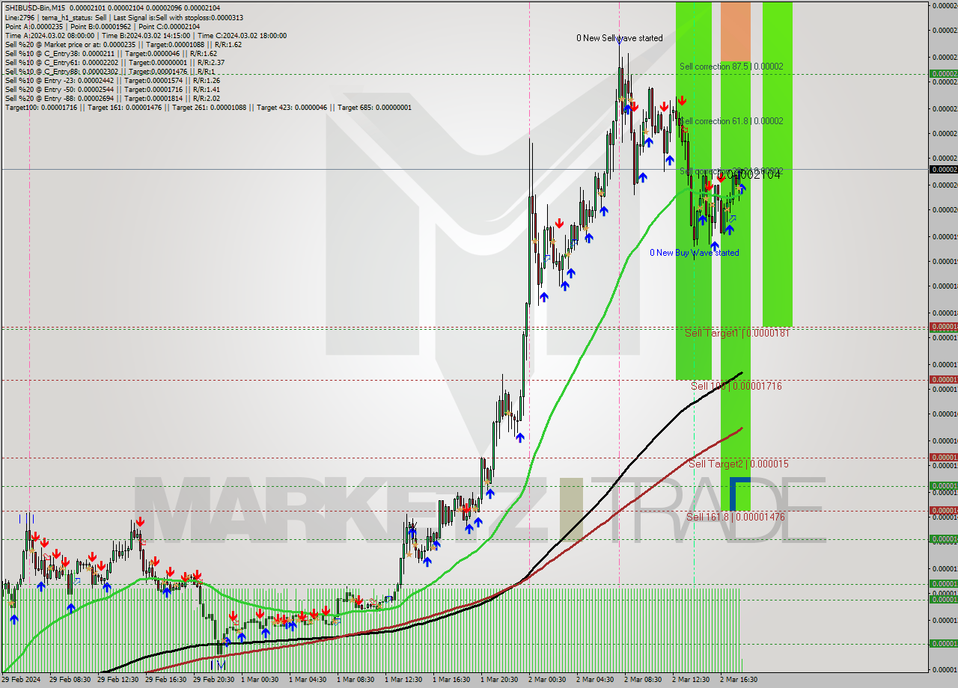Click the '1 Mar 08:30' time axis label
This screenshot has height=688, width=958.
[356, 680]
